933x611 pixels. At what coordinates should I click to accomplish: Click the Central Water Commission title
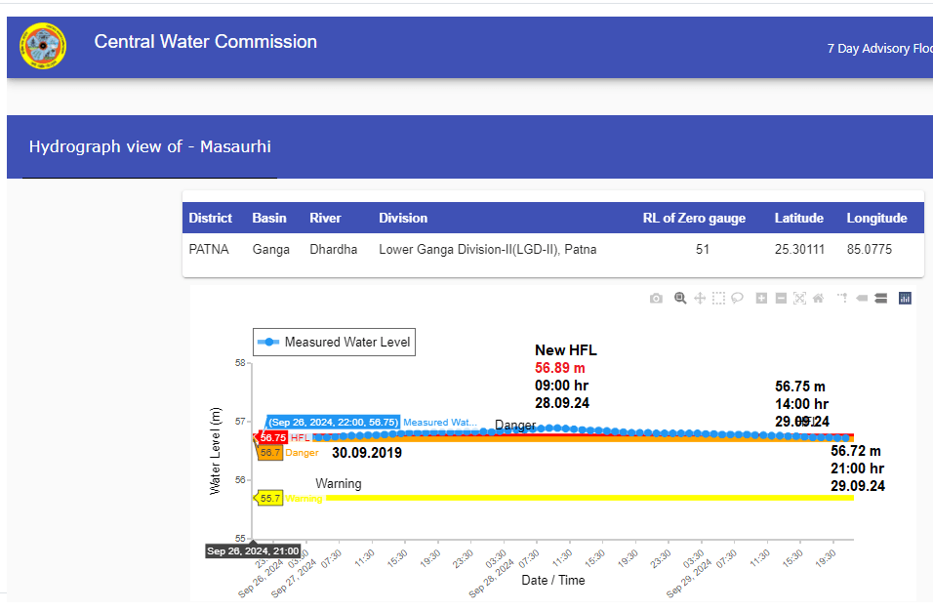tap(205, 42)
